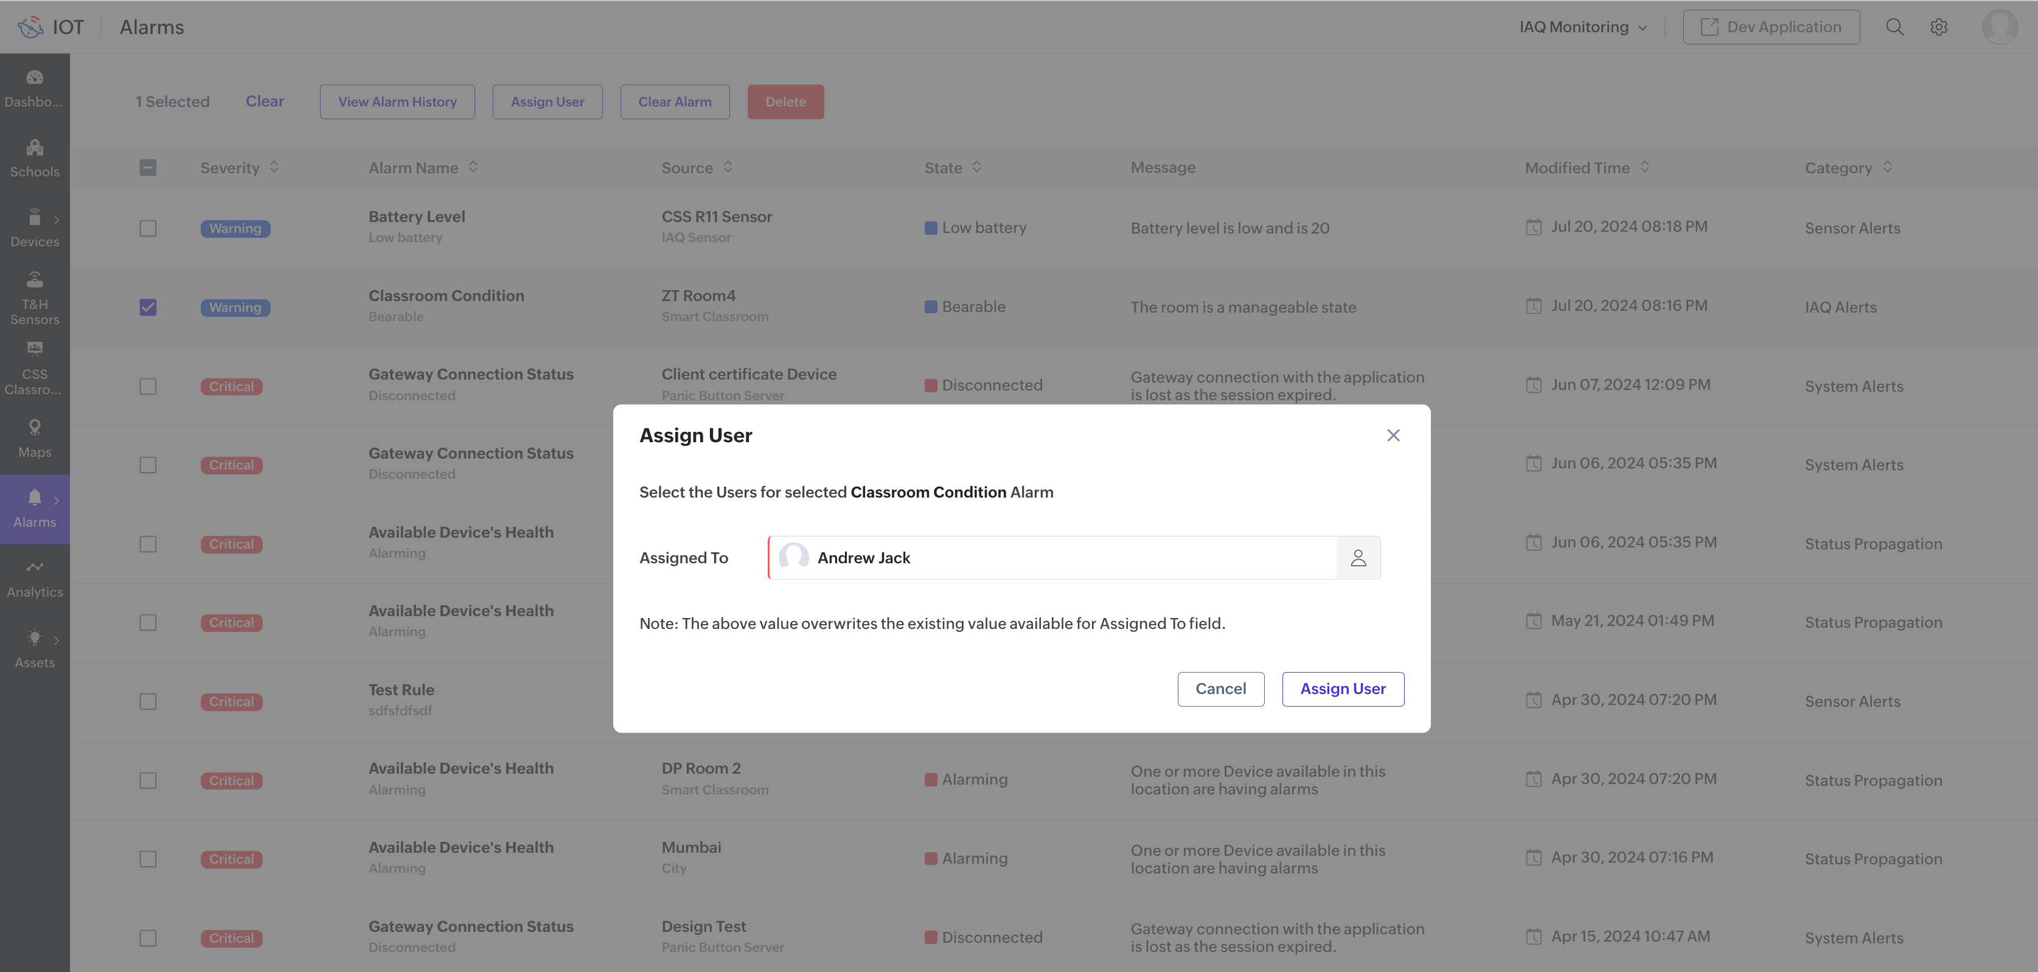
Task: Check the Battery Level alarm checkbox
Action: click(x=148, y=227)
